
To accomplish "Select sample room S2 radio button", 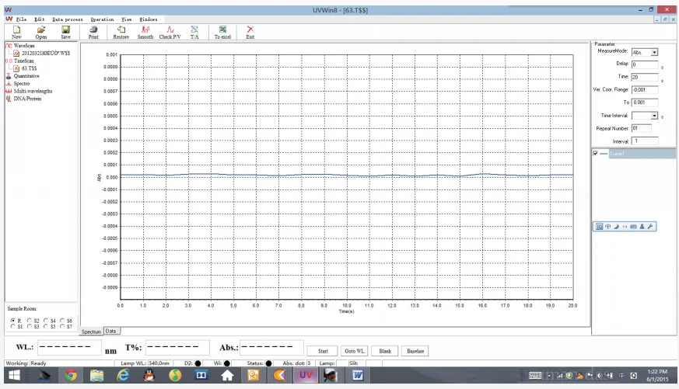I will tap(30, 320).
